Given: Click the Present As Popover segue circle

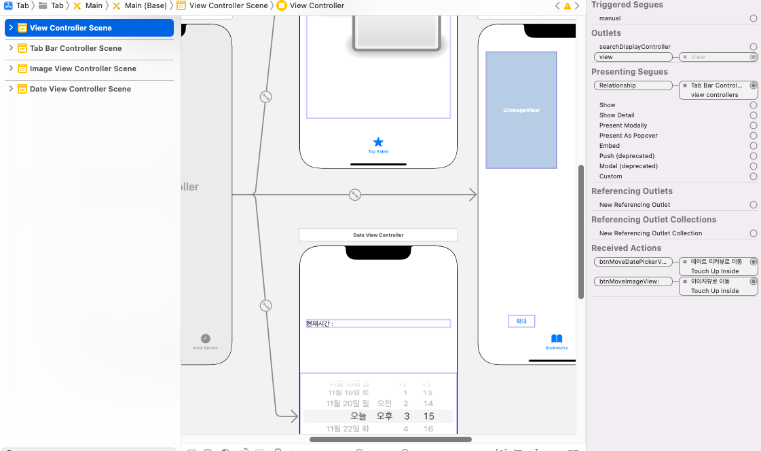Looking at the screenshot, I should 754,136.
